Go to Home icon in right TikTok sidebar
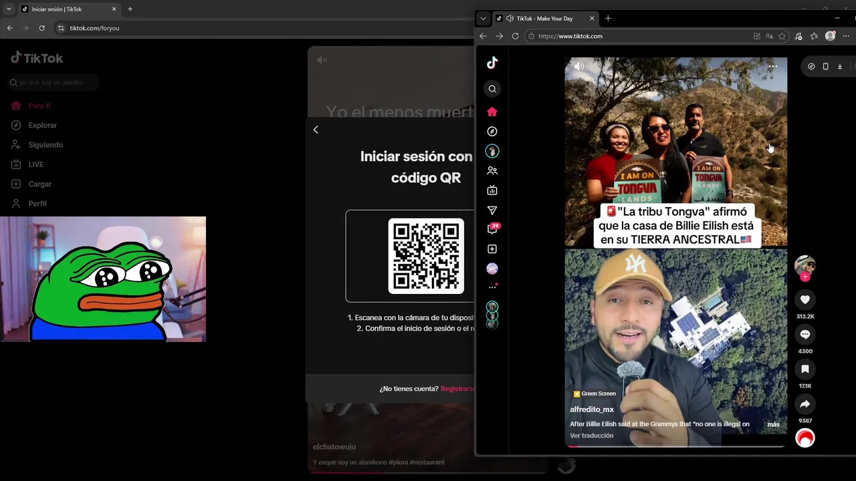 pos(492,112)
